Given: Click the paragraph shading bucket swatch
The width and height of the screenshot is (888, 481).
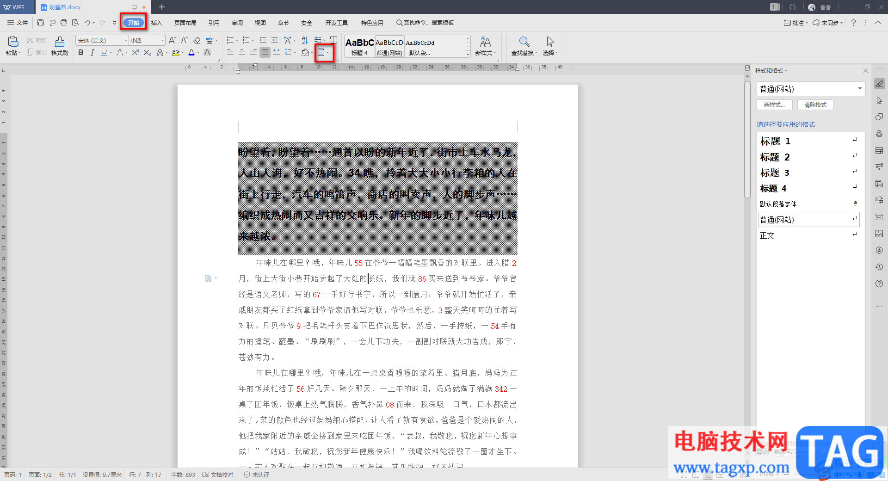Looking at the screenshot, I should coord(305,53).
